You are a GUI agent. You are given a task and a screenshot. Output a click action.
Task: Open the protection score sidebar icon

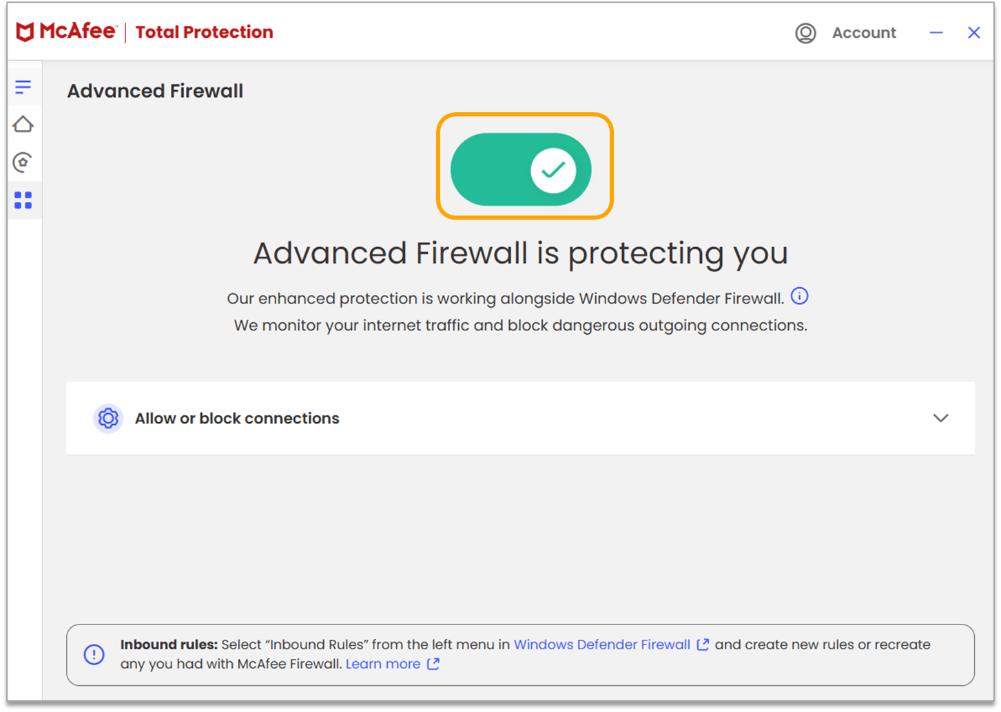pos(23,163)
